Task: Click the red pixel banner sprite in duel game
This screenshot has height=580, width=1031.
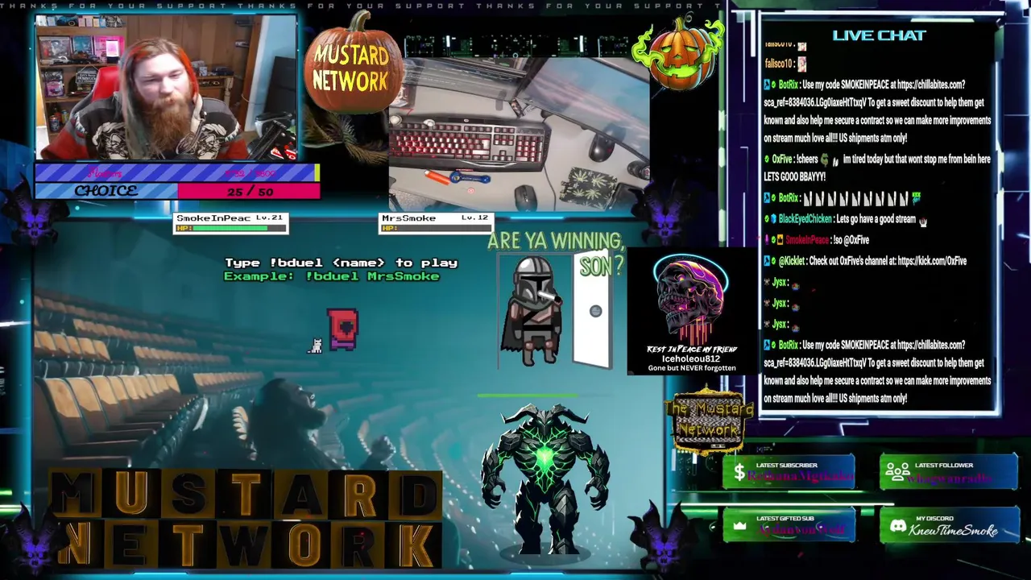Action: (x=343, y=329)
